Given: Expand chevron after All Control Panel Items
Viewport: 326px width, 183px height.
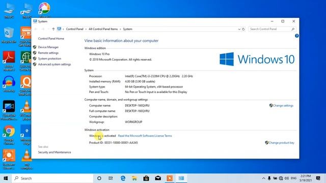Looking at the screenshot, I should coord(120,29).
